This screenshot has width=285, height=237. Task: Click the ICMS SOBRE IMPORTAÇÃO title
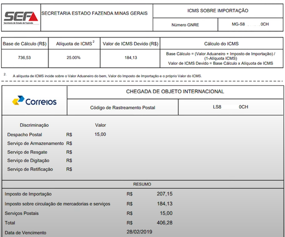218,11
